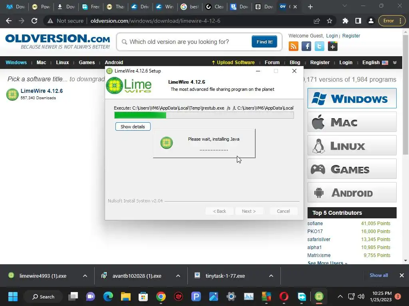Open Google Chrome taskbar icon
409x306 pixels.
click(x=161, y=296)
